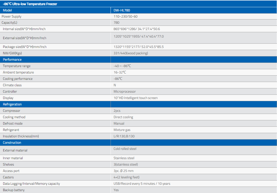This screenshot has width=277, height=193.
Task: Click the Construction section header
Action: click(12, 143)
